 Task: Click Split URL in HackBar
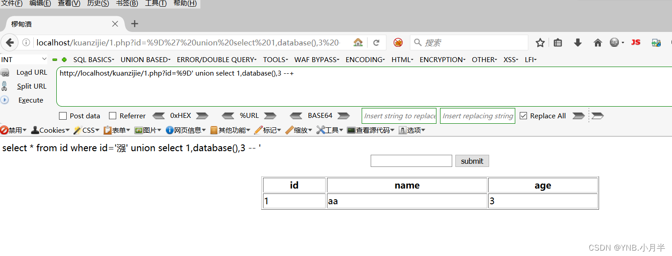pos(32,86)
